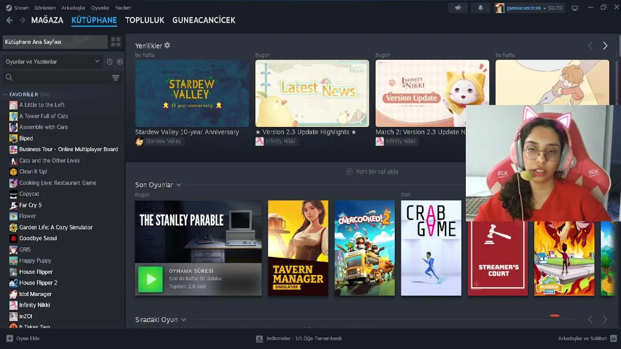Switch to the MAĞAZA tab
Viewport: 621px width, 349px height.
[47, 20]
